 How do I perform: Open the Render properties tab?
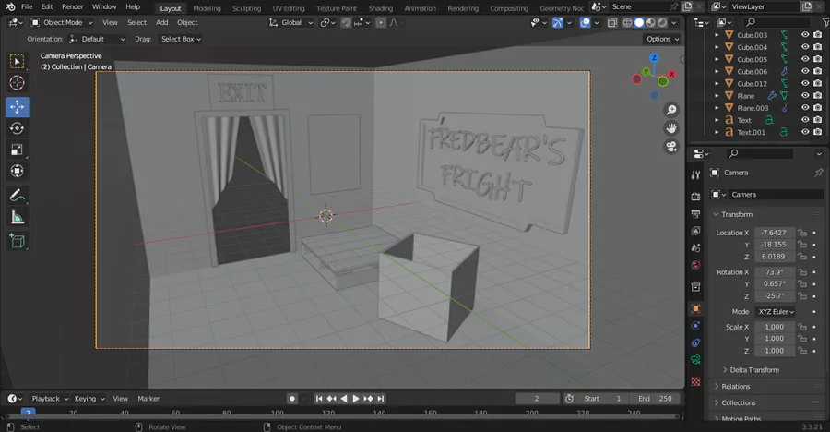pos(695,196)
